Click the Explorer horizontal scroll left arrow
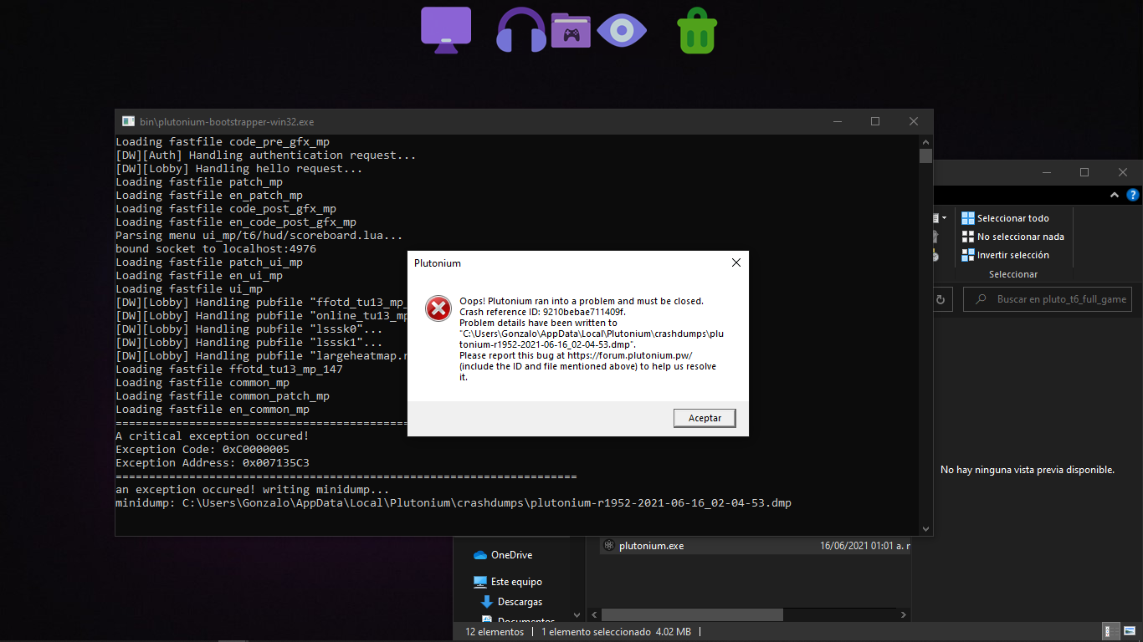This screenshot has height=642, width=1143. pos(593,614)
